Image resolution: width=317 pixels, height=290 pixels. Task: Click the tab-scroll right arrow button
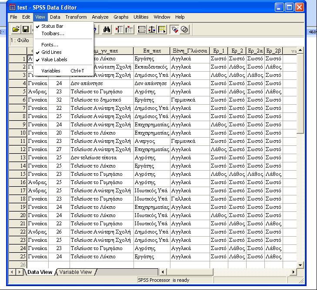pos(20,272)
